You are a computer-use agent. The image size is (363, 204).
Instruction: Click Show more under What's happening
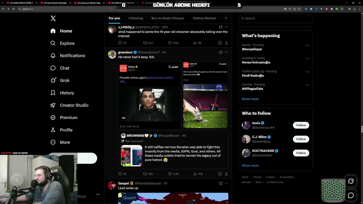[x=250, y=99]
